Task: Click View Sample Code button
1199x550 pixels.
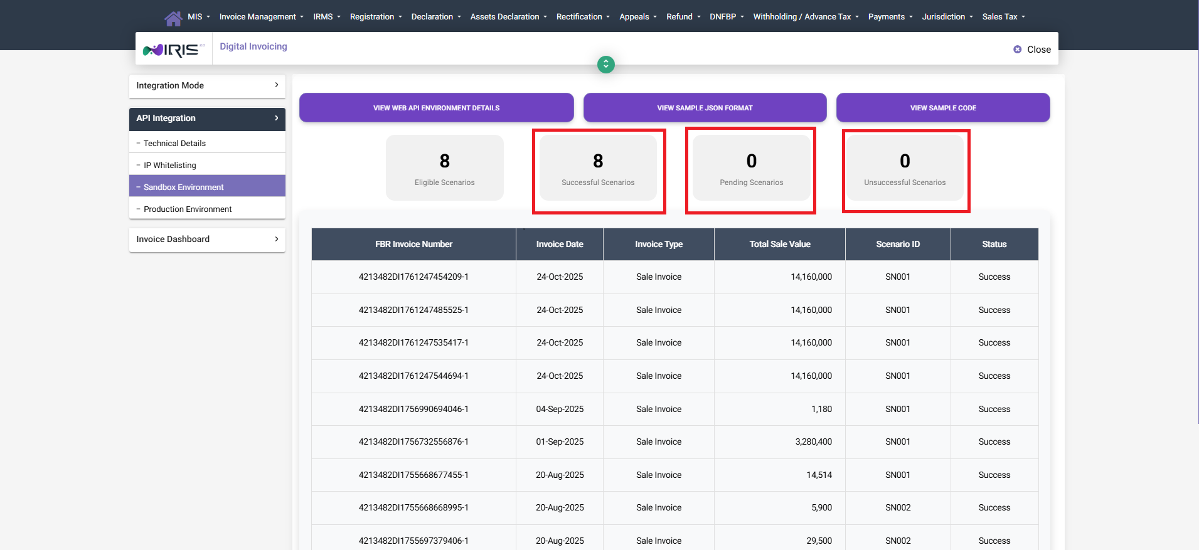Action: click(942, 108)
